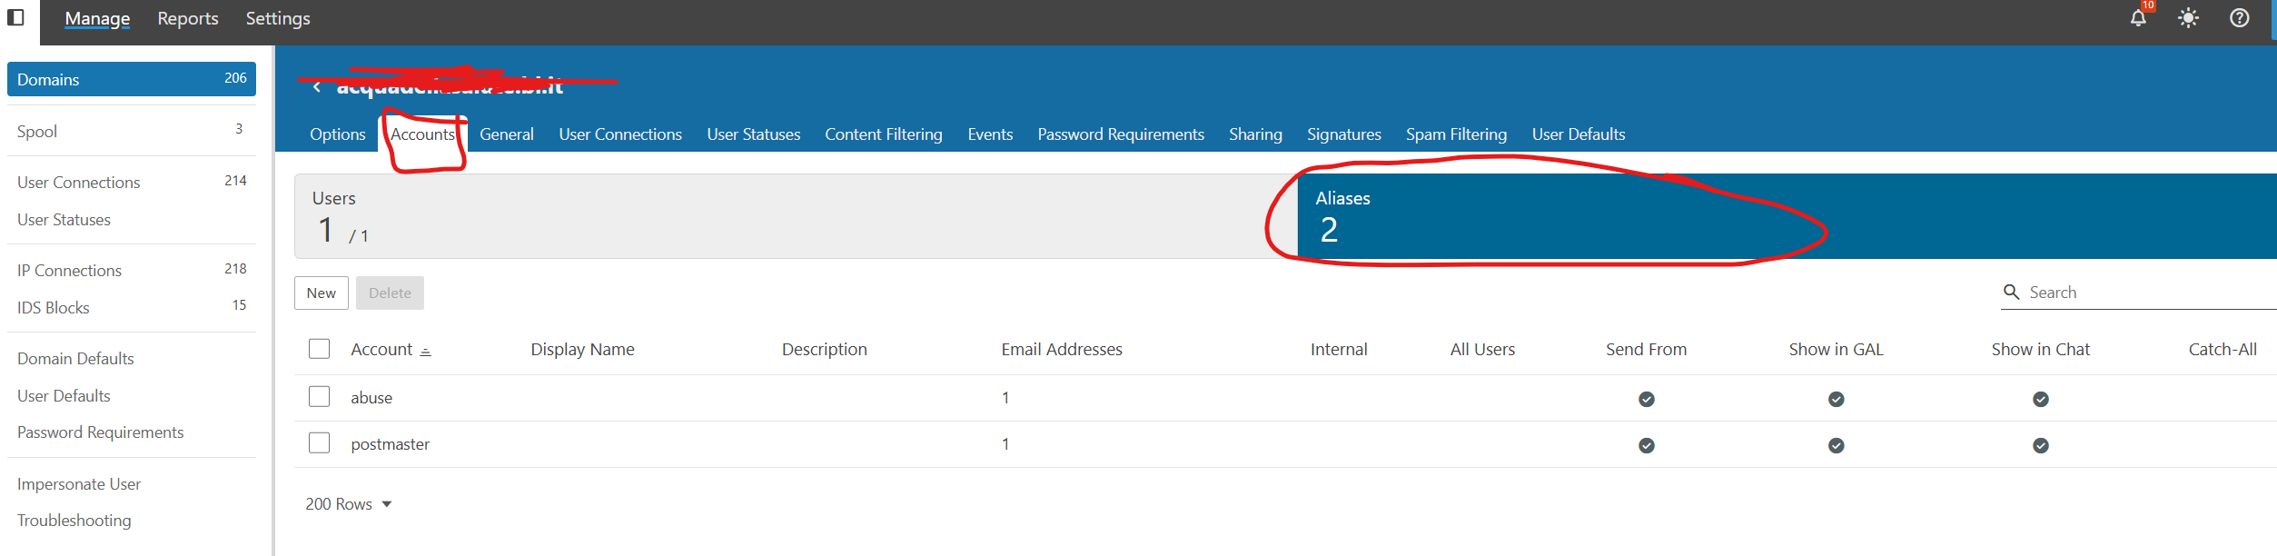Click the New button
The image size is (2277, 556).
(x=321, y=293)
